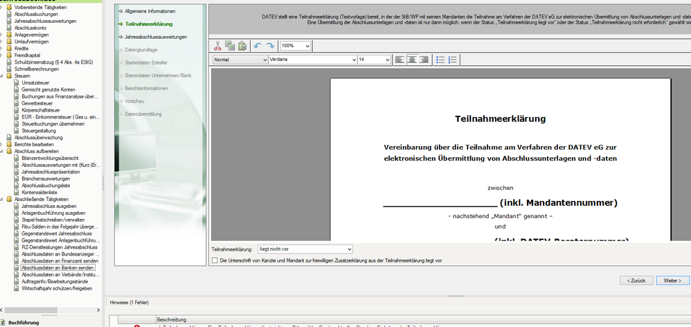Select the Stammdaten Ersteller wizard step

pos(146,62)
